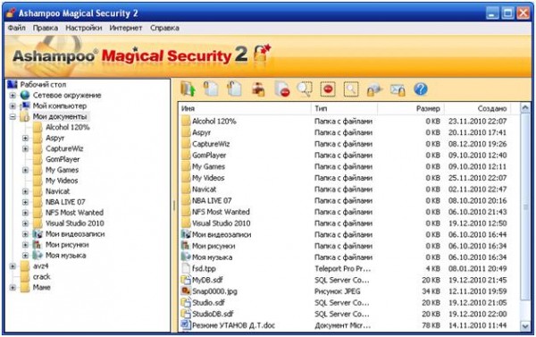The image size is (536, 337).
Task: Click the Рисунок JPEG type cell
Action: click(338, 291)
